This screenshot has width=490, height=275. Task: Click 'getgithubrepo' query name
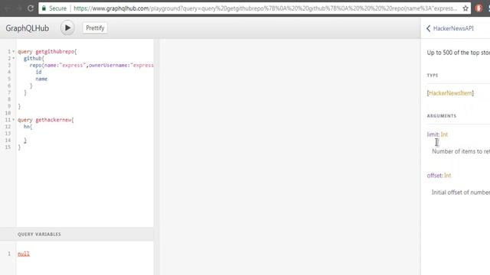55,51
